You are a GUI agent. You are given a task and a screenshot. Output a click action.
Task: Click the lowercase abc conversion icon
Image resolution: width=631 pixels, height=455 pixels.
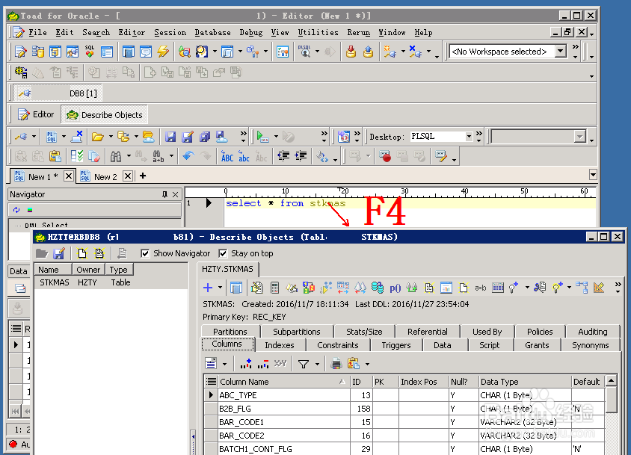(244, 157)
